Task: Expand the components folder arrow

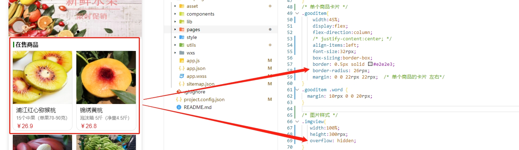Action: pyautogui.click(x=175, y=14)
